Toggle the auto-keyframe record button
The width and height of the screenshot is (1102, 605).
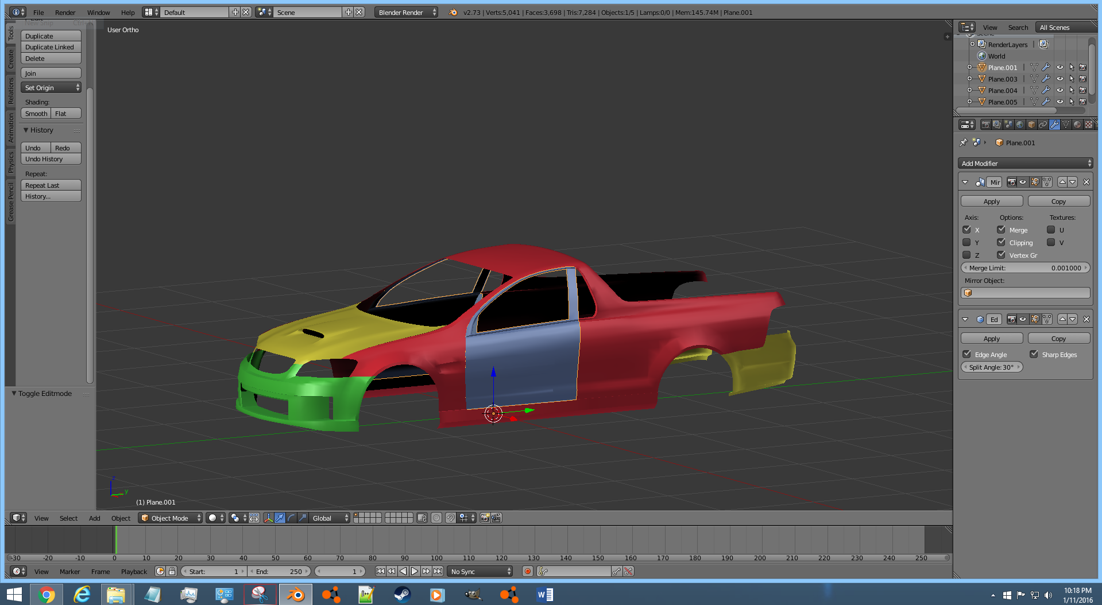(528, 571)
